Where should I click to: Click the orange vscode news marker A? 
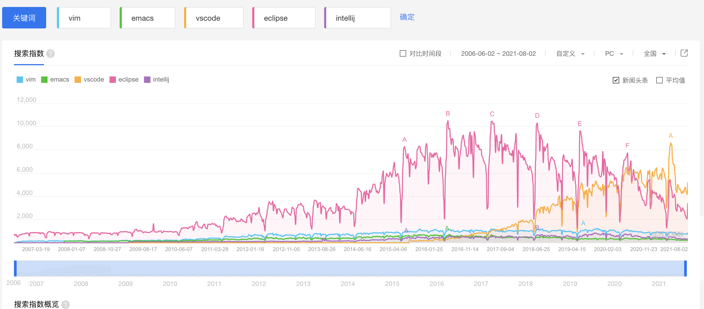pyautogui.click(x=671, y=135)
